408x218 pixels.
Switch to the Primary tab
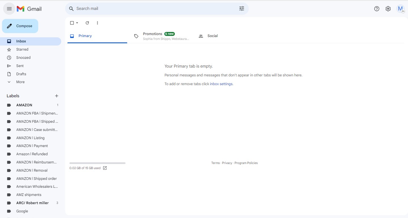pyautogui.click(x=97, y=36)
